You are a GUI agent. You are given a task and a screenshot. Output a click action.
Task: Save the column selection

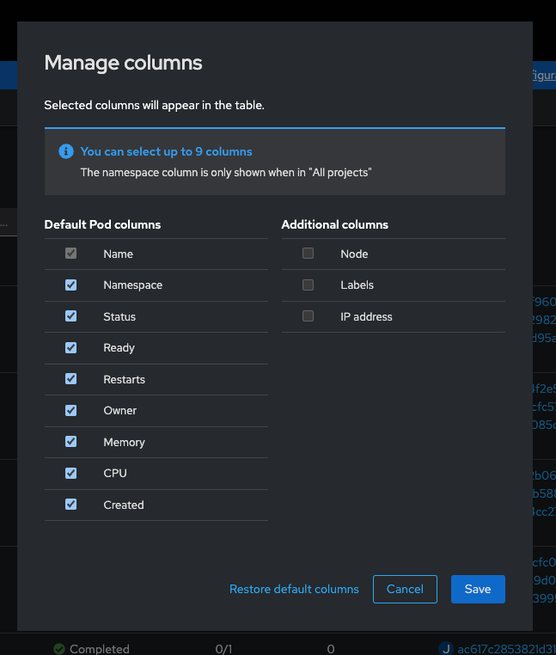478,589
